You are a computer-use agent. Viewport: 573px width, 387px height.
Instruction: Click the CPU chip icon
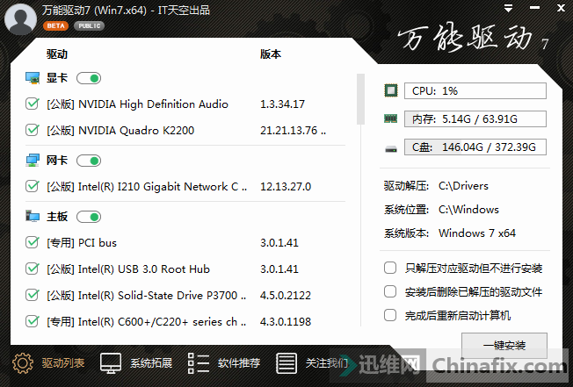coord(391,90)
